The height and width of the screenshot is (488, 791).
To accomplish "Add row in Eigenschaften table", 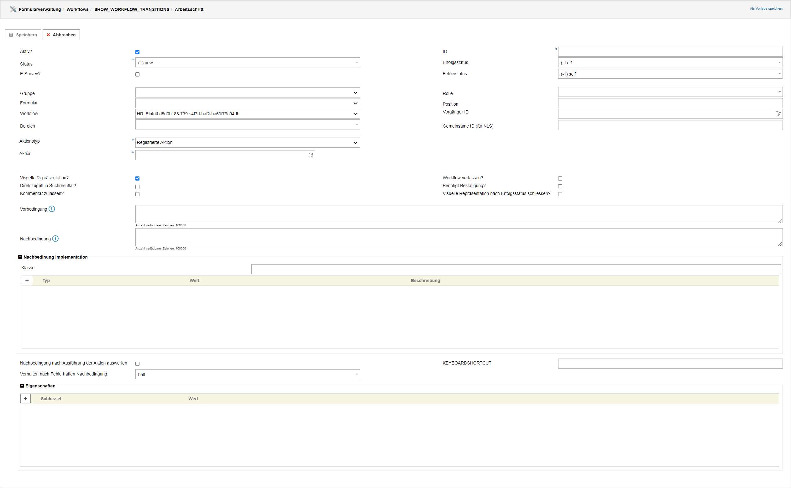I will (x=25, y=399).
